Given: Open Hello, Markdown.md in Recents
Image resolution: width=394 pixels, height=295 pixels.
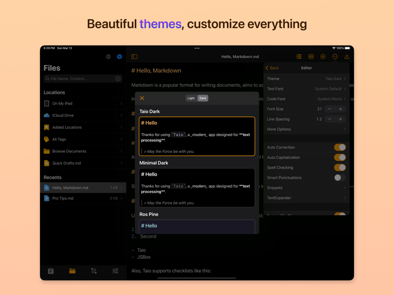Looking at the screenshot, I should coord(83,188).
